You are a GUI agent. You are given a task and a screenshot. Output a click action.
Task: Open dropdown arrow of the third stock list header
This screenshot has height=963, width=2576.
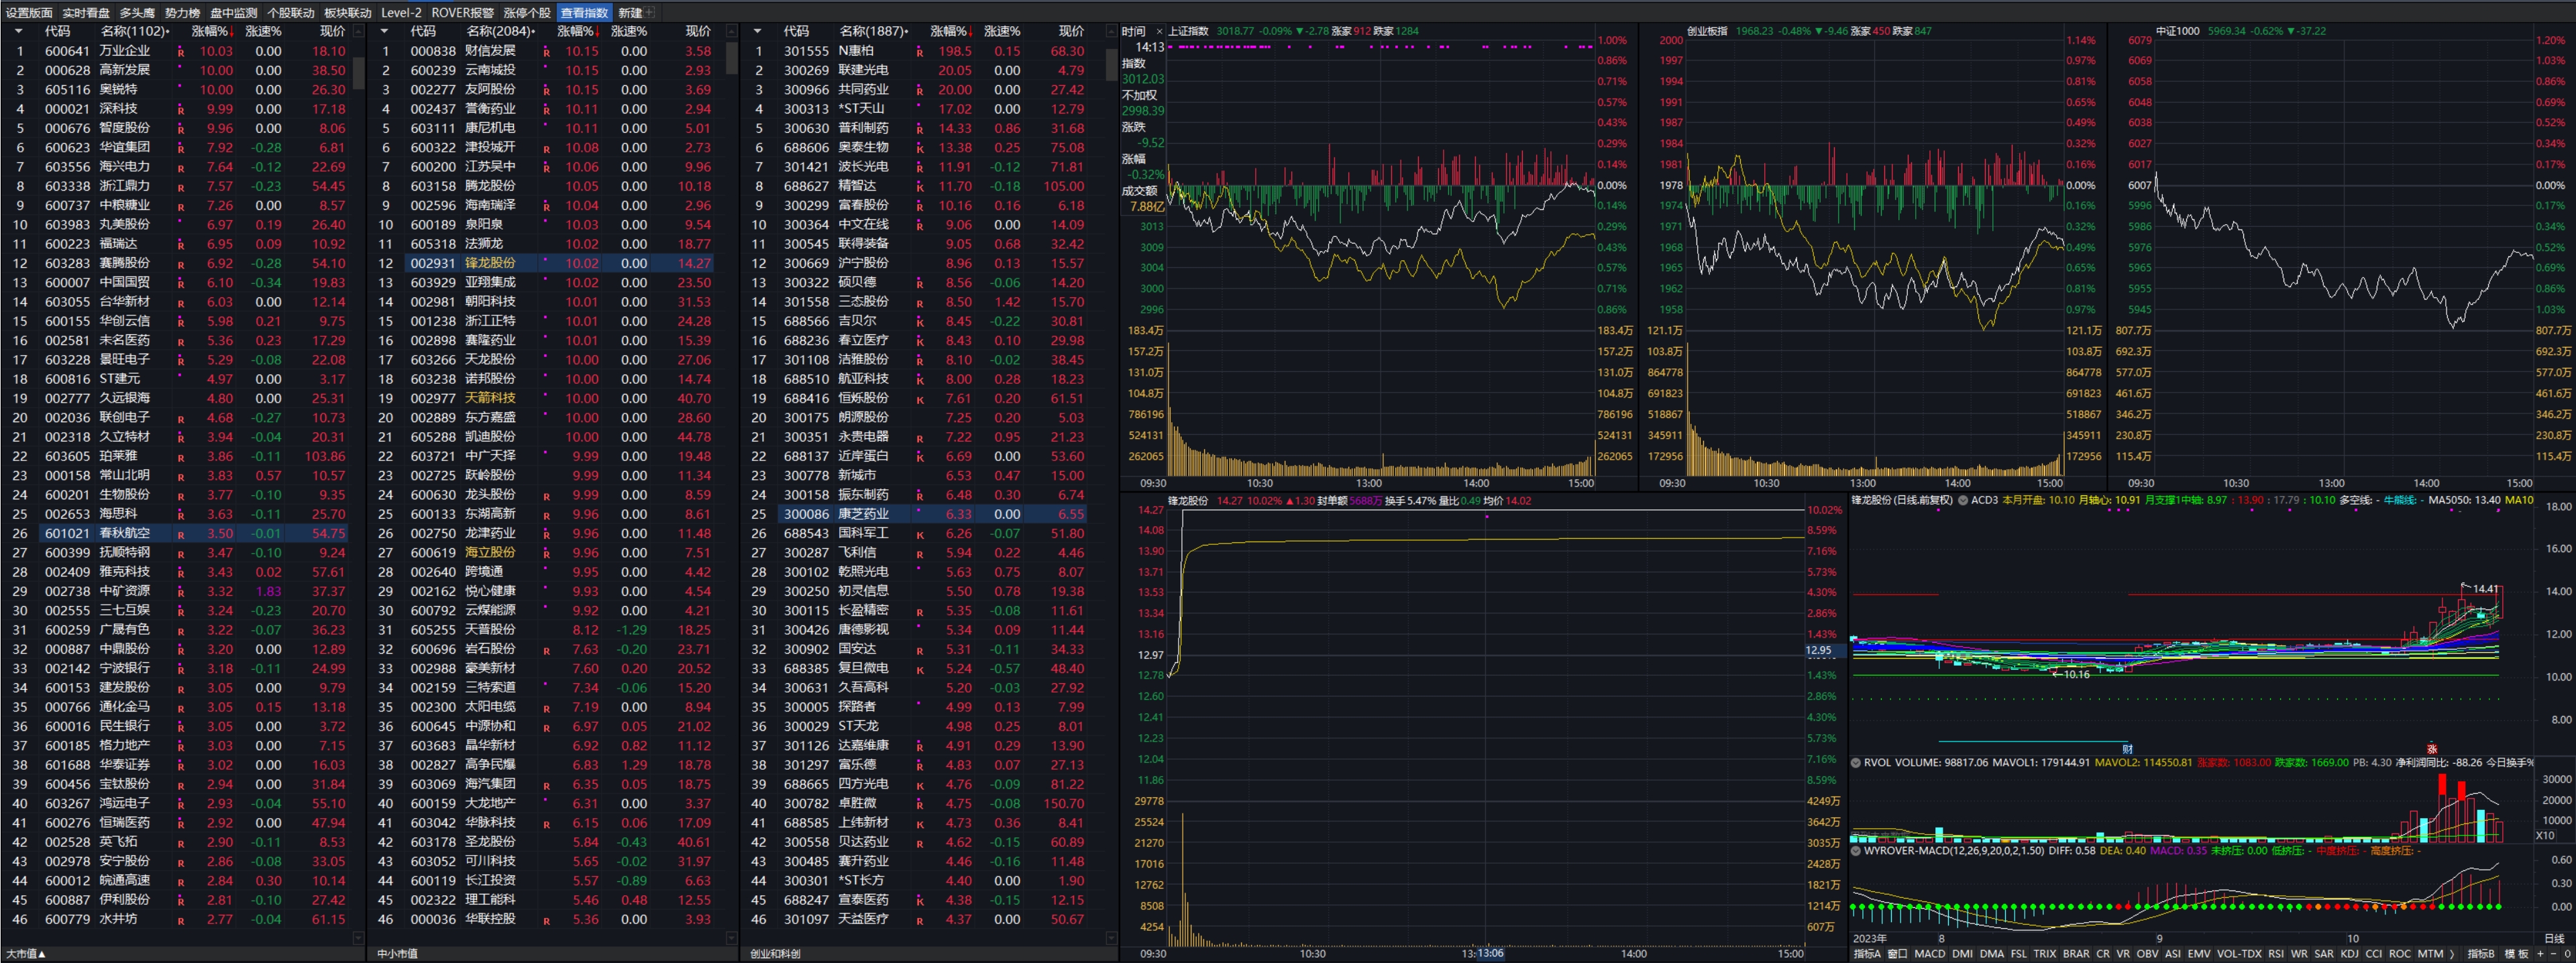tap(757, 32)
